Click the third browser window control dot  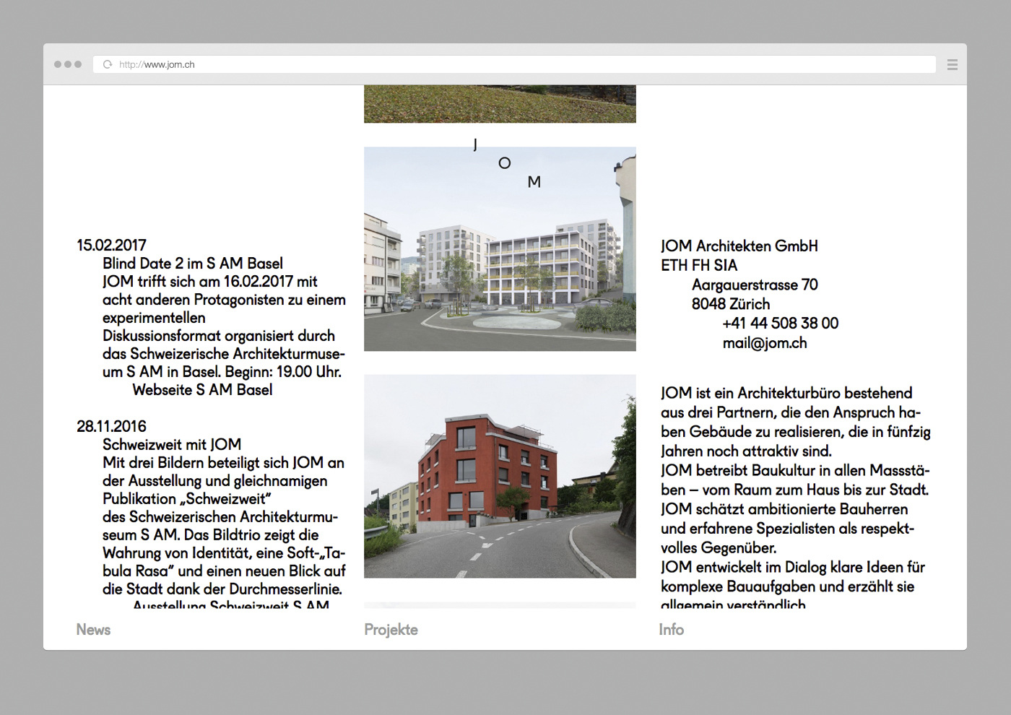point(78,64)
